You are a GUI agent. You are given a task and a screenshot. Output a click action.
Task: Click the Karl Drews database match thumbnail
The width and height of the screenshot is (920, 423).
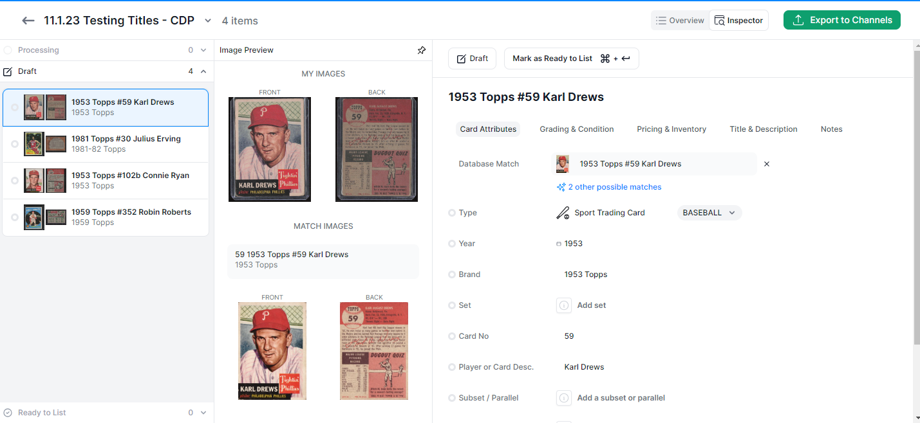(x=563, y=164)
